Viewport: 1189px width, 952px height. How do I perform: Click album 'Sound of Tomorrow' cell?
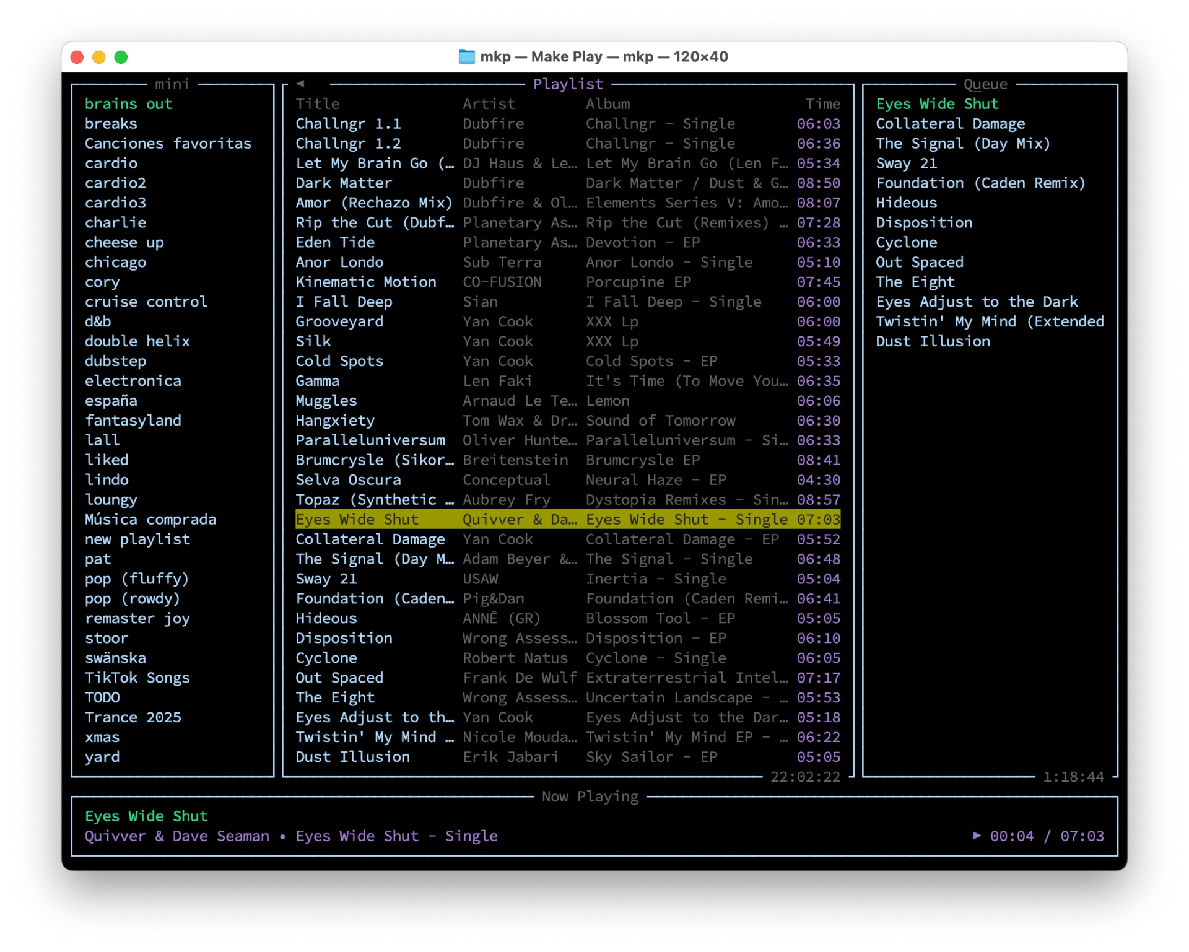[x=661, y=421]
